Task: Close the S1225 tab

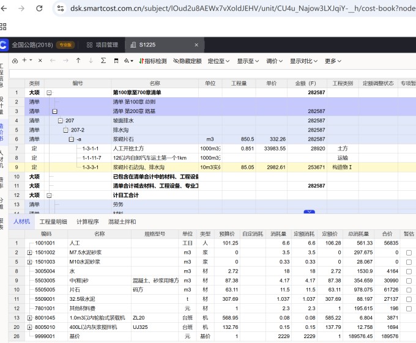Action: click(x=196, y=45)
